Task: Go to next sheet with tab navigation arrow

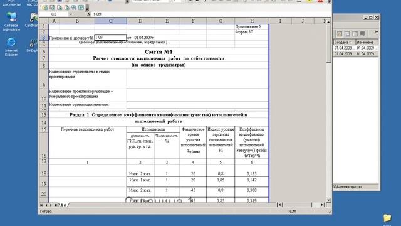Action: click(51, 205)
